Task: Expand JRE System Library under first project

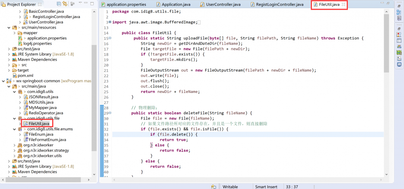Action: click(x=9, y=54)
